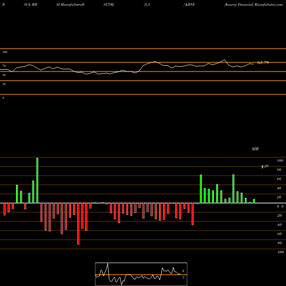Click the RSI axis label 70
Screen dimensions: 286x286
click(x=4, y=66)
